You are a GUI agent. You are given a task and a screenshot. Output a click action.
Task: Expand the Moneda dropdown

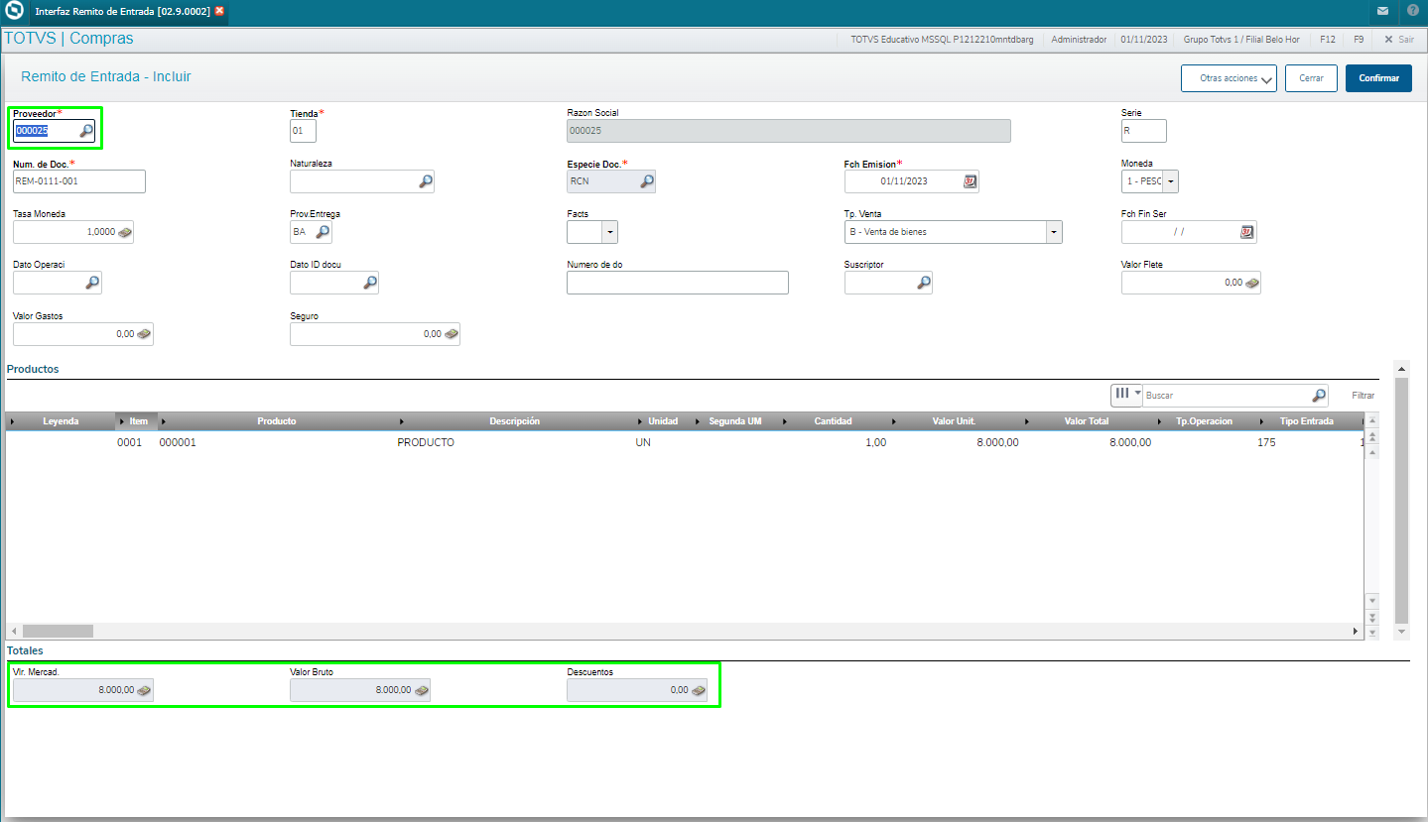click(x=1170, y=181)
